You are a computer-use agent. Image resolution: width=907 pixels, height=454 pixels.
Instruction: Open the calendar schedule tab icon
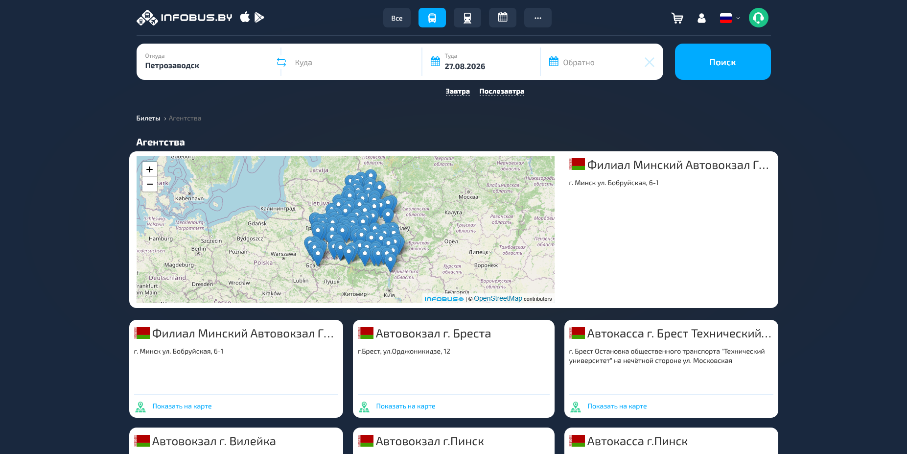502,18
